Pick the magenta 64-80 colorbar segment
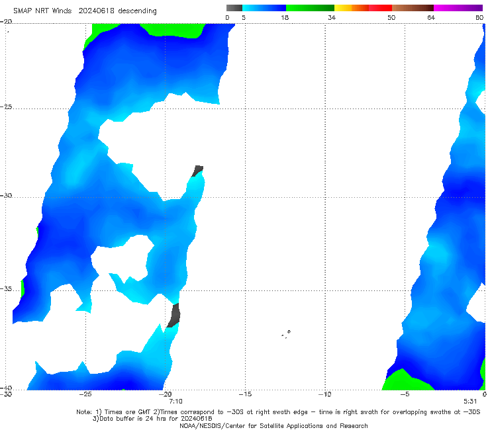The height and width of the screenshot is (430, 490). point(458,8)
